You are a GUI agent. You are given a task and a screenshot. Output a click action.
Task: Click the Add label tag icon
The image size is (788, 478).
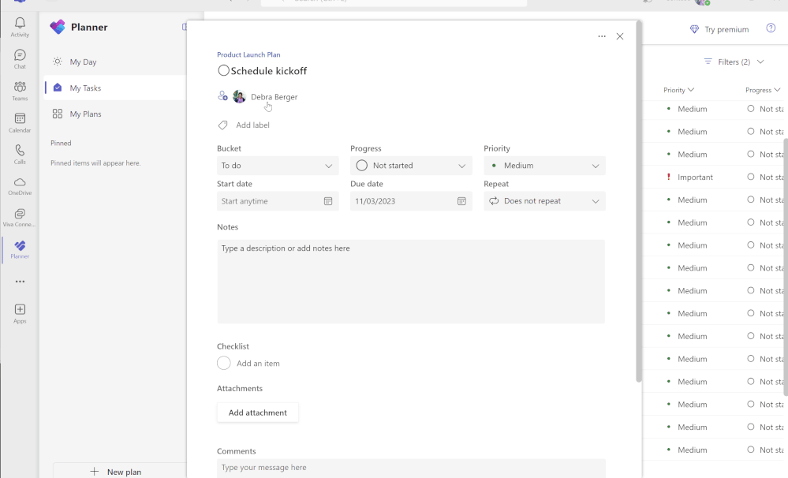click(222, 125)
